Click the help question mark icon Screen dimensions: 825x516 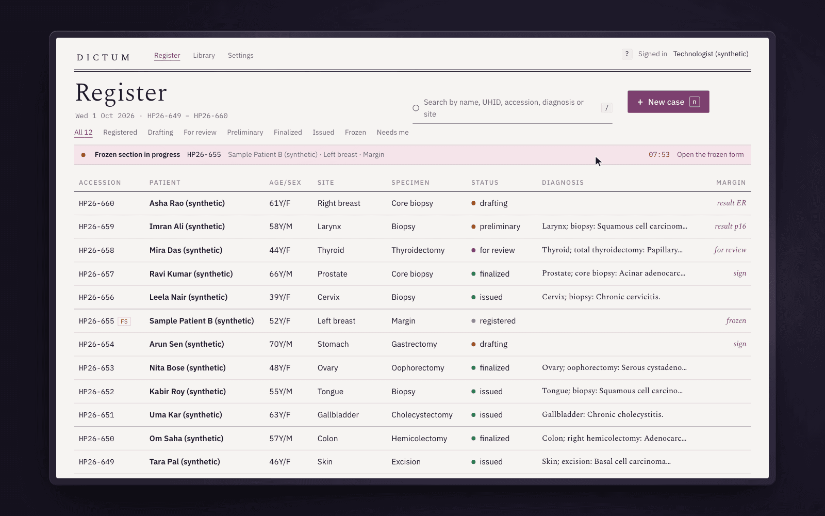point(627,54)
